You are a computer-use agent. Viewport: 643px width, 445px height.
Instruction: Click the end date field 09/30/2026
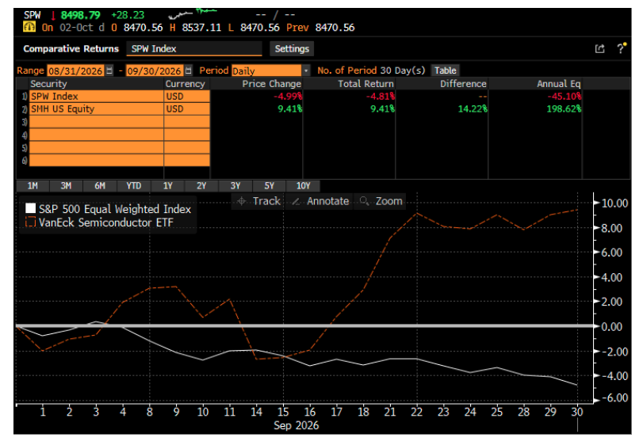[x=154, y=70]
